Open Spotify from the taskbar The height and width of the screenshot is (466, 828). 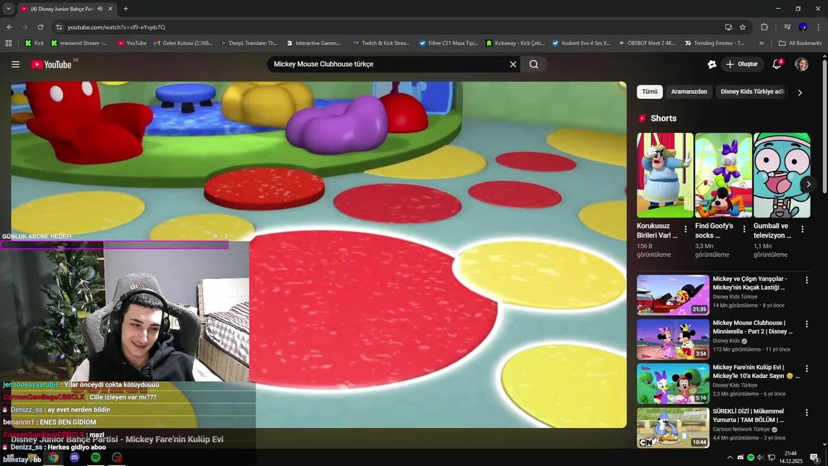coord(96,458)
